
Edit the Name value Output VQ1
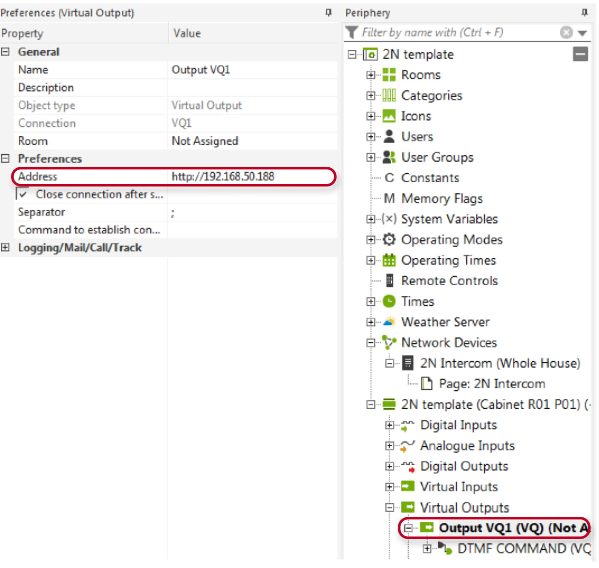(253, 69)
